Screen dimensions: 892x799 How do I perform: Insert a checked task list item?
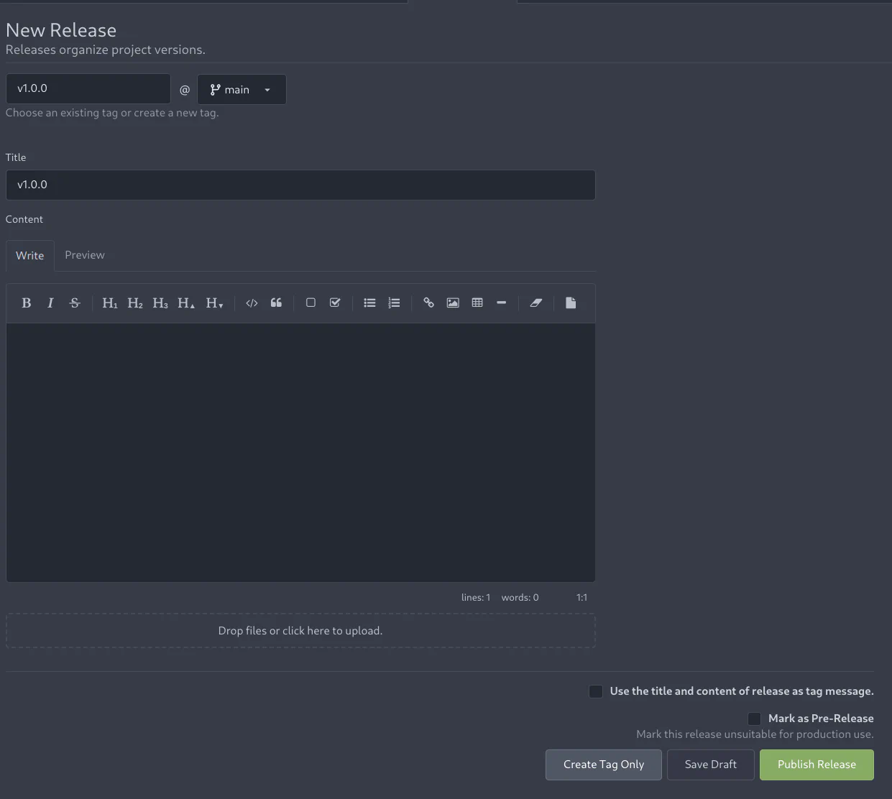coord(335,303)
